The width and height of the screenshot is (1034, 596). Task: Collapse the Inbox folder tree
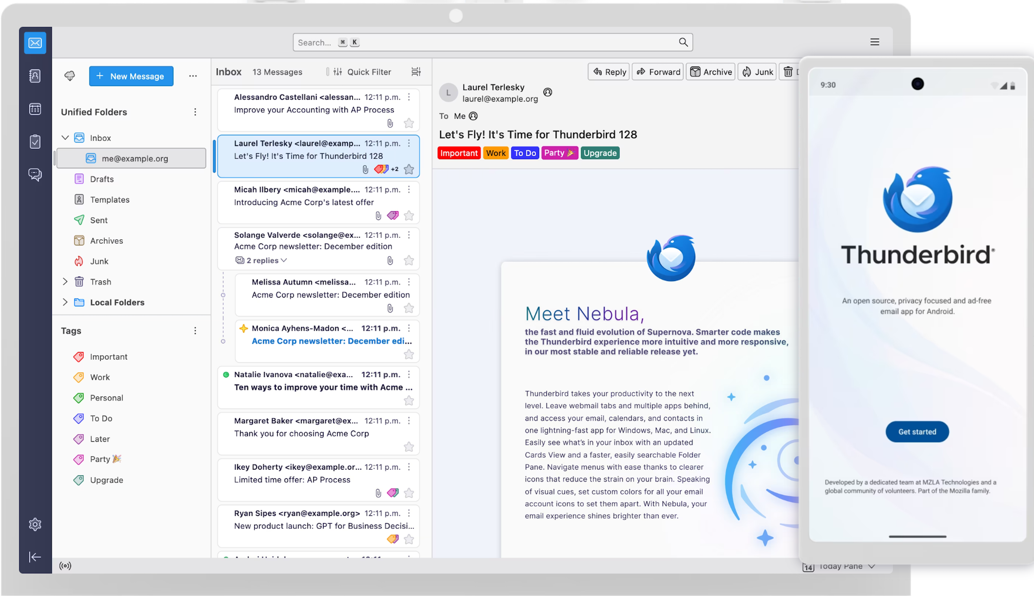[x=65, y=138]
